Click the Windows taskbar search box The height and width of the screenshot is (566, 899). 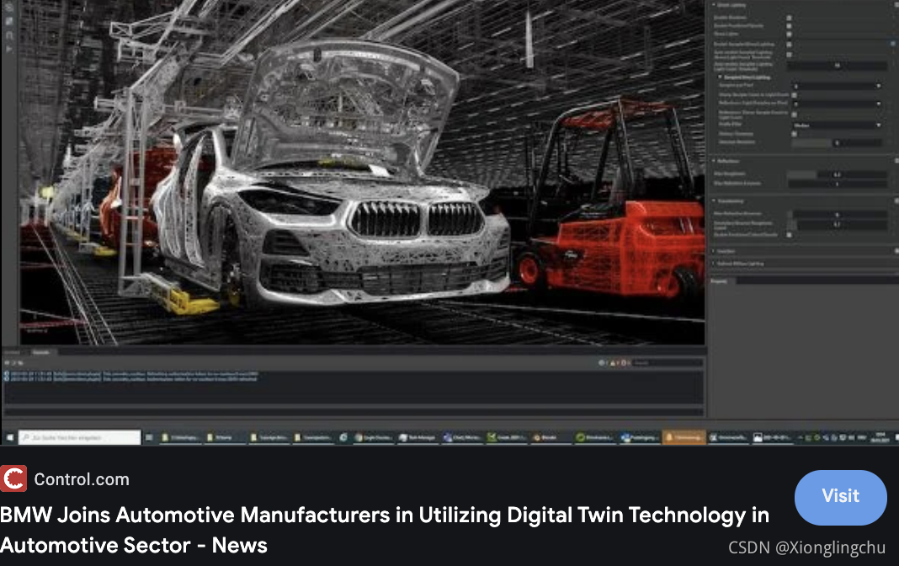click(x=80, y=437)
